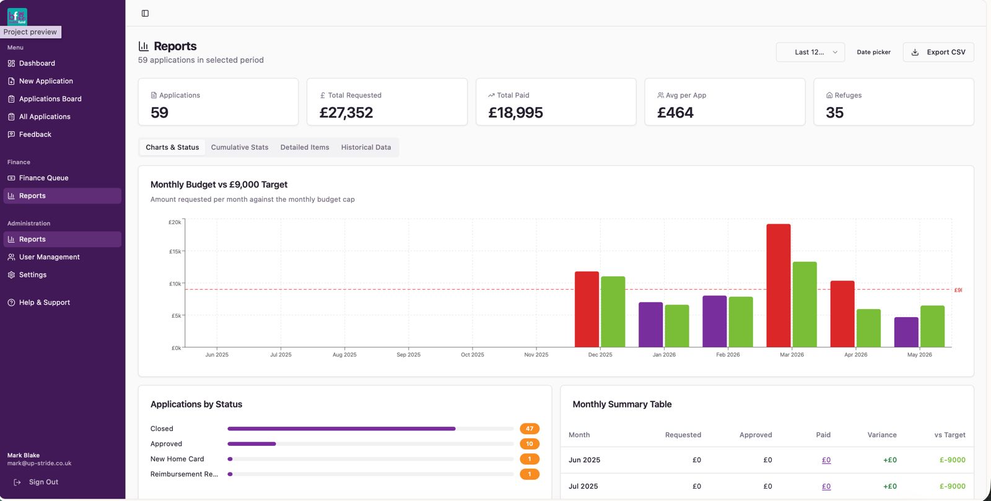Click the Export CSV button

point(938,52)
